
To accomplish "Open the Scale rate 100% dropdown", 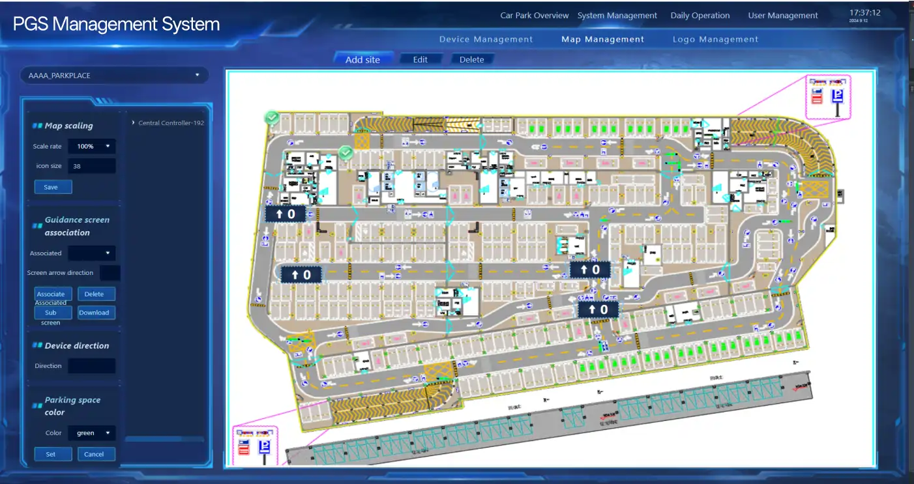I will point(92,147).
